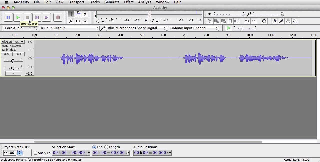Screen dimensions: 320x162
Task: Open the Edit menu
Action: pyautogui.click(x=47, y=2)
